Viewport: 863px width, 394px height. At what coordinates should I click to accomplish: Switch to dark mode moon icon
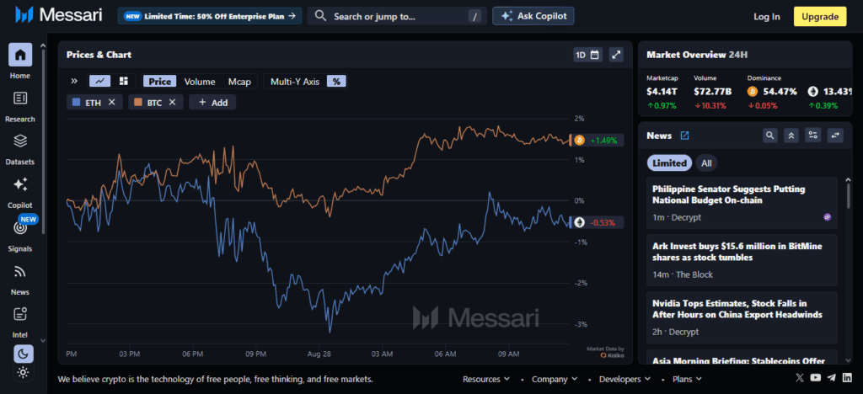[x=23, y=354]
